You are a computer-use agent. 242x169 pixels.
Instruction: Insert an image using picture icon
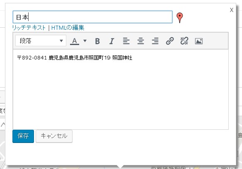tap(199, 41)
